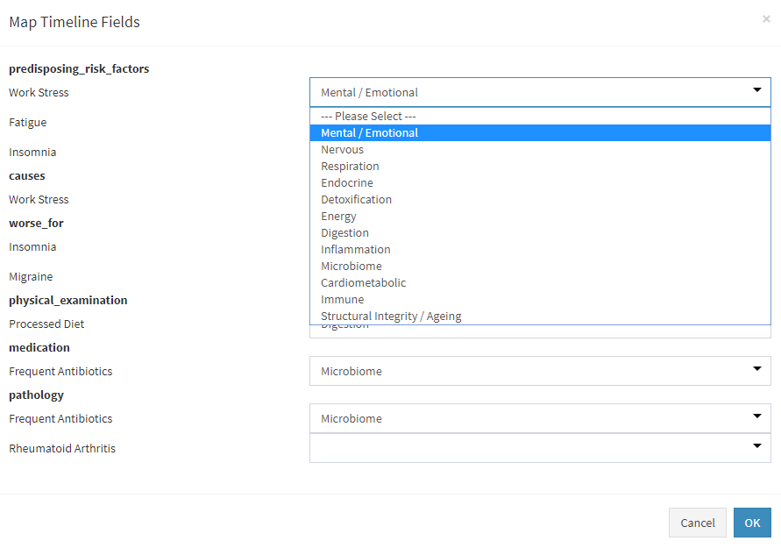Open the empty dropdown for Rheumatoid Arthritis
Screen dimensions: 781x548
click(756, 448)
